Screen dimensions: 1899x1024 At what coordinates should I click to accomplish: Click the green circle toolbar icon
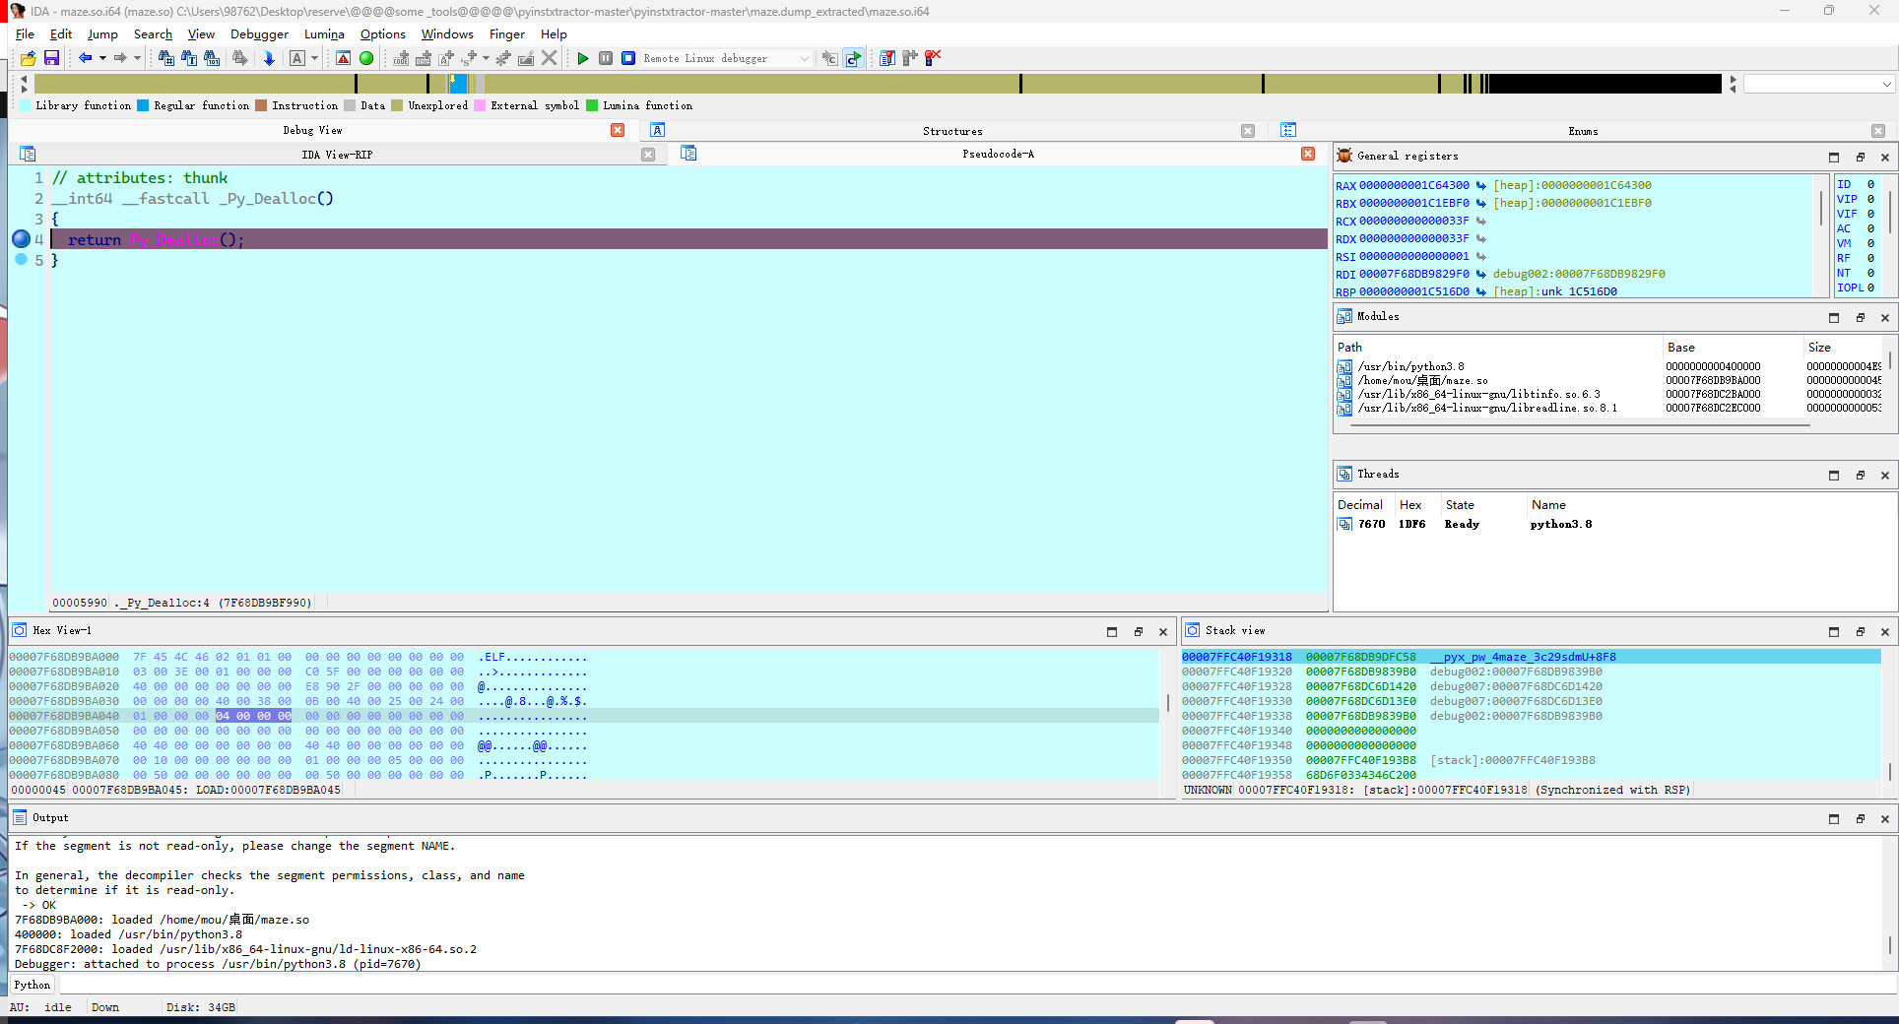(x=366, y=59)
